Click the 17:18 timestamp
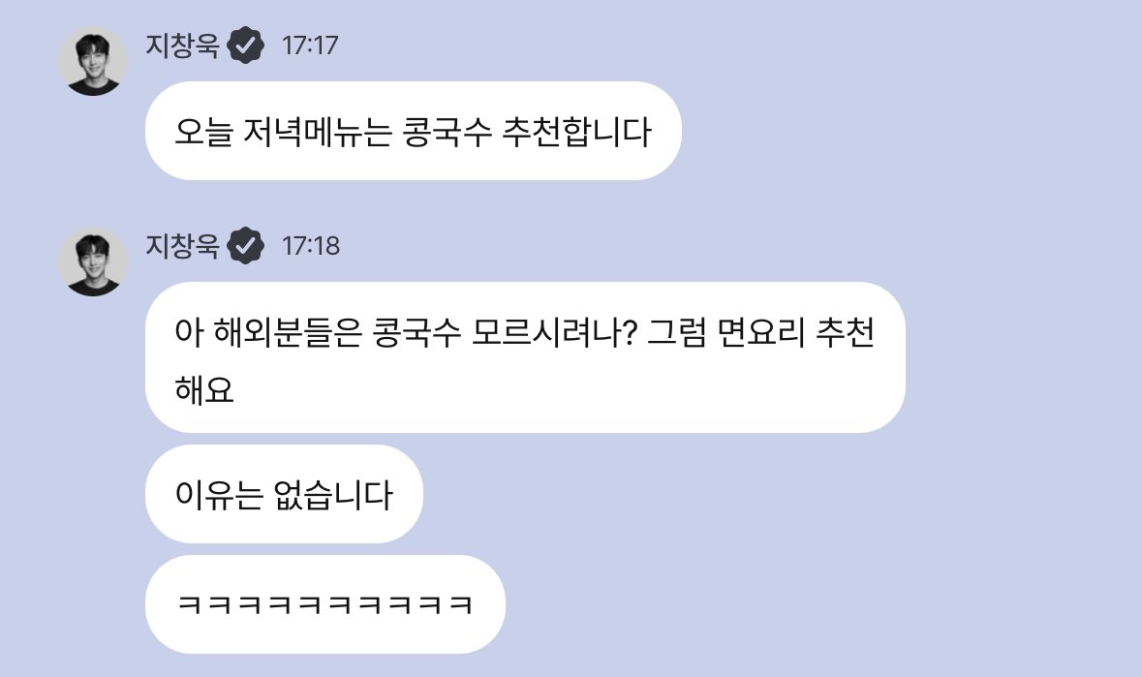The width and height of the screenshot is (1142, 677). [311, 246]
